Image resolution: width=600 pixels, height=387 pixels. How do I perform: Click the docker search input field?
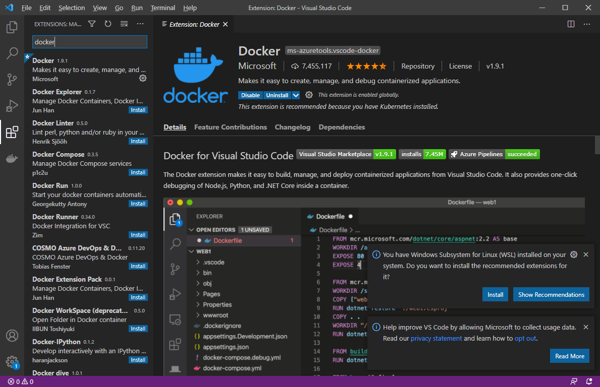(x=89, y=42)
